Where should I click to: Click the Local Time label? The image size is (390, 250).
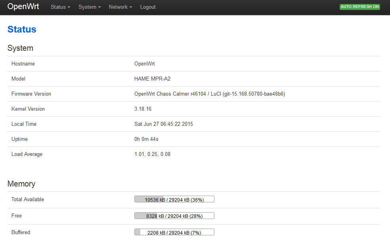24,124
